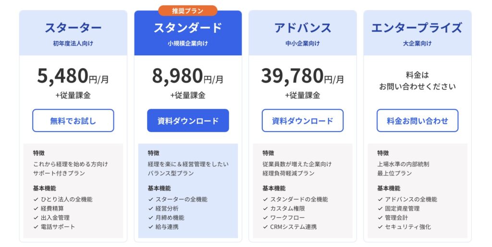Click the エンタープライズ plan heading
The height and width of the screenshot is (247, 492).
[x=417, y=28]
